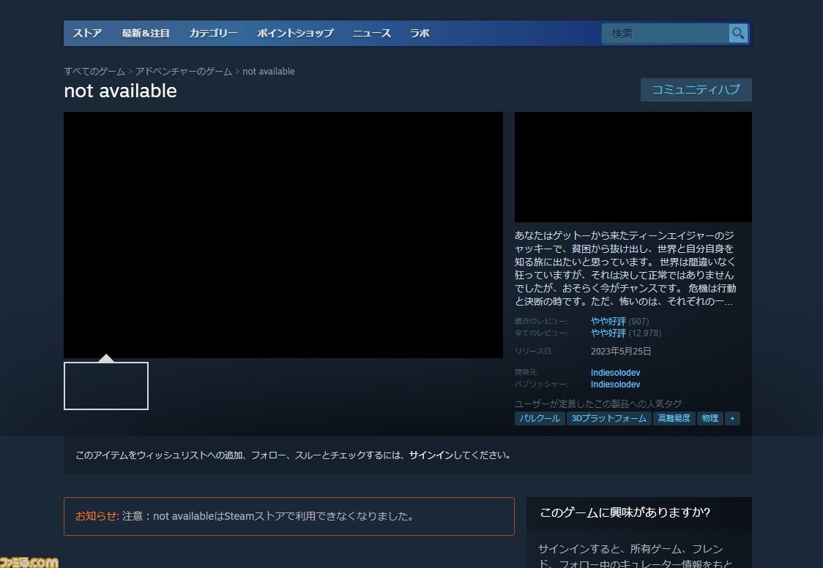Click the page title not available
This screenshot has height=568, width=823.
pyautogui.click(x=120, y=91)
